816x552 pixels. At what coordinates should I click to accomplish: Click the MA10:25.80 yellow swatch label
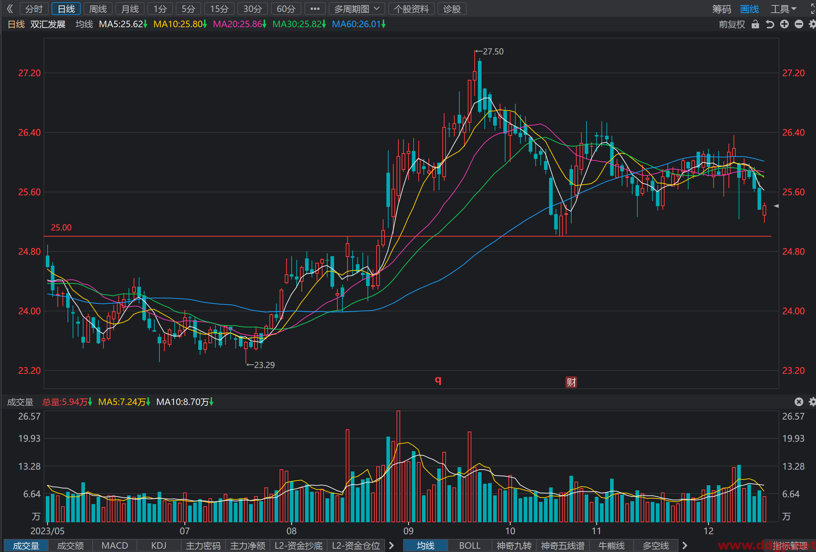(180, 24)
